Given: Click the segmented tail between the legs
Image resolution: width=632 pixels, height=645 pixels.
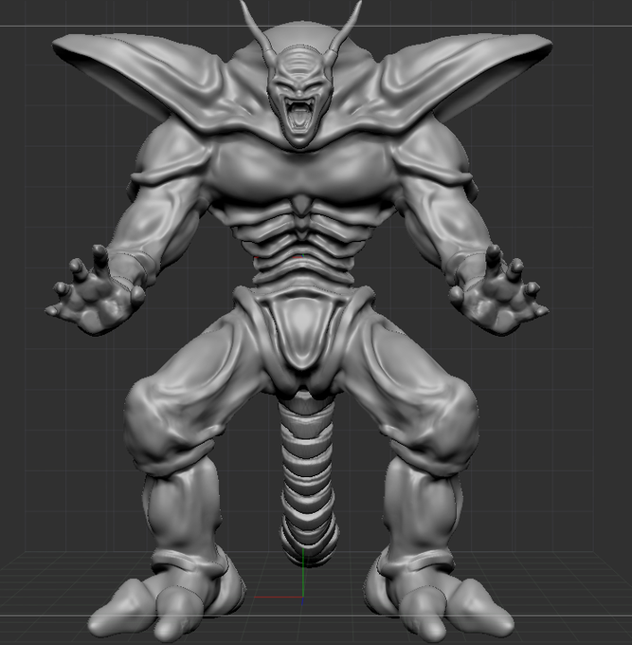Looking at the screenshot, I should click(x=308, y=477).
